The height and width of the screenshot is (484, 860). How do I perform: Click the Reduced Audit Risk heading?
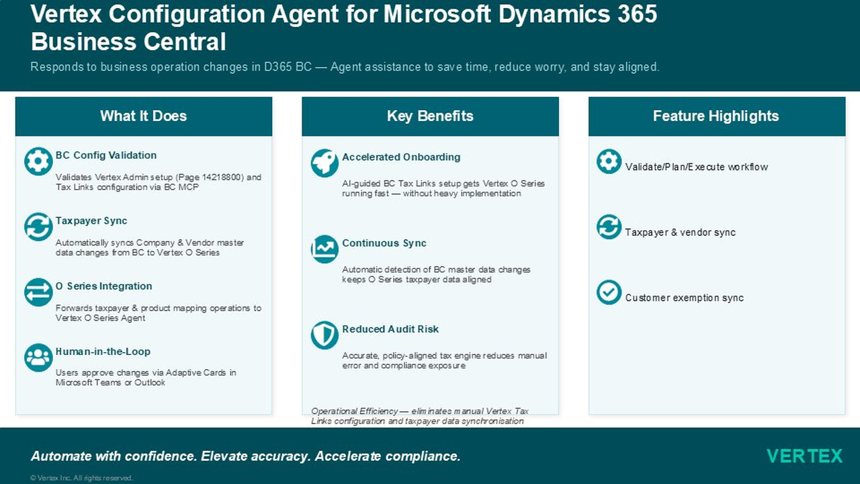coord(390,329)
